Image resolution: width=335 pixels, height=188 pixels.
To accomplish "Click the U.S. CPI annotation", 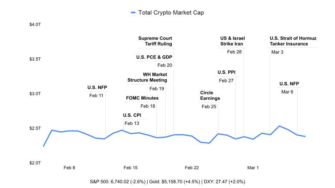I will point(132,115).
